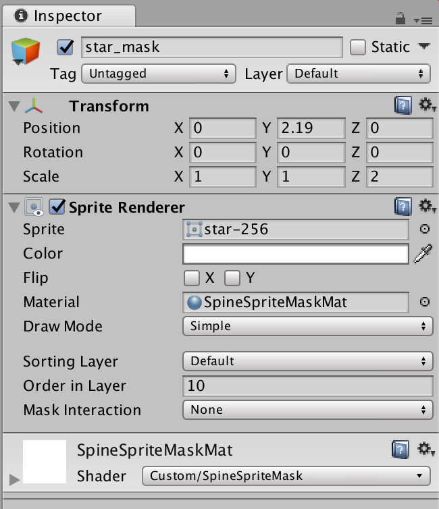The height and width of the screenshot is (509, 439).
Task: Click Position Z field
Action: (x=400, y=128)
